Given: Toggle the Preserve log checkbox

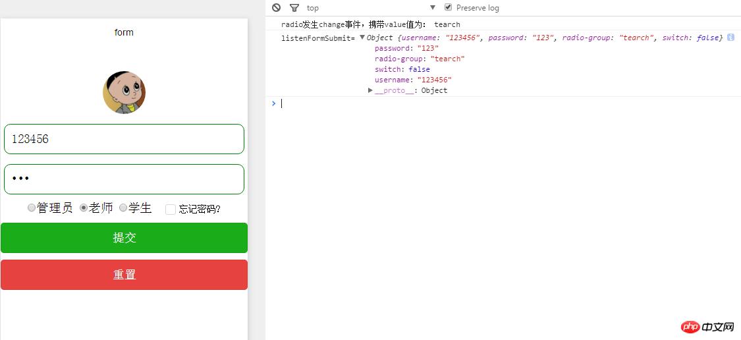Looking at the screenshot, I should pos(449,7).
